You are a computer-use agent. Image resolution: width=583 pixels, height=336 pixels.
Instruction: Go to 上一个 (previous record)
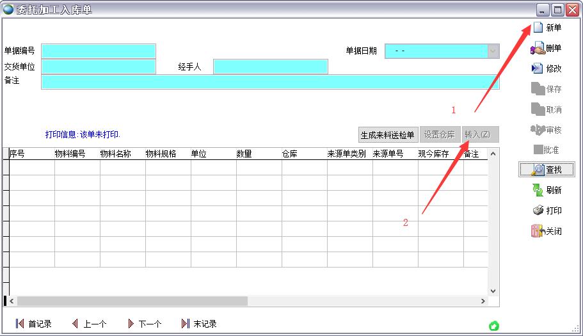pyautogui.click(x=75, y=324)
